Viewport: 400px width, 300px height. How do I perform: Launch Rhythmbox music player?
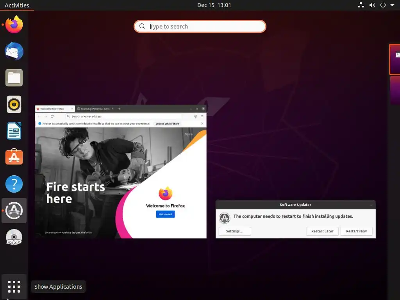pos(14,104)
